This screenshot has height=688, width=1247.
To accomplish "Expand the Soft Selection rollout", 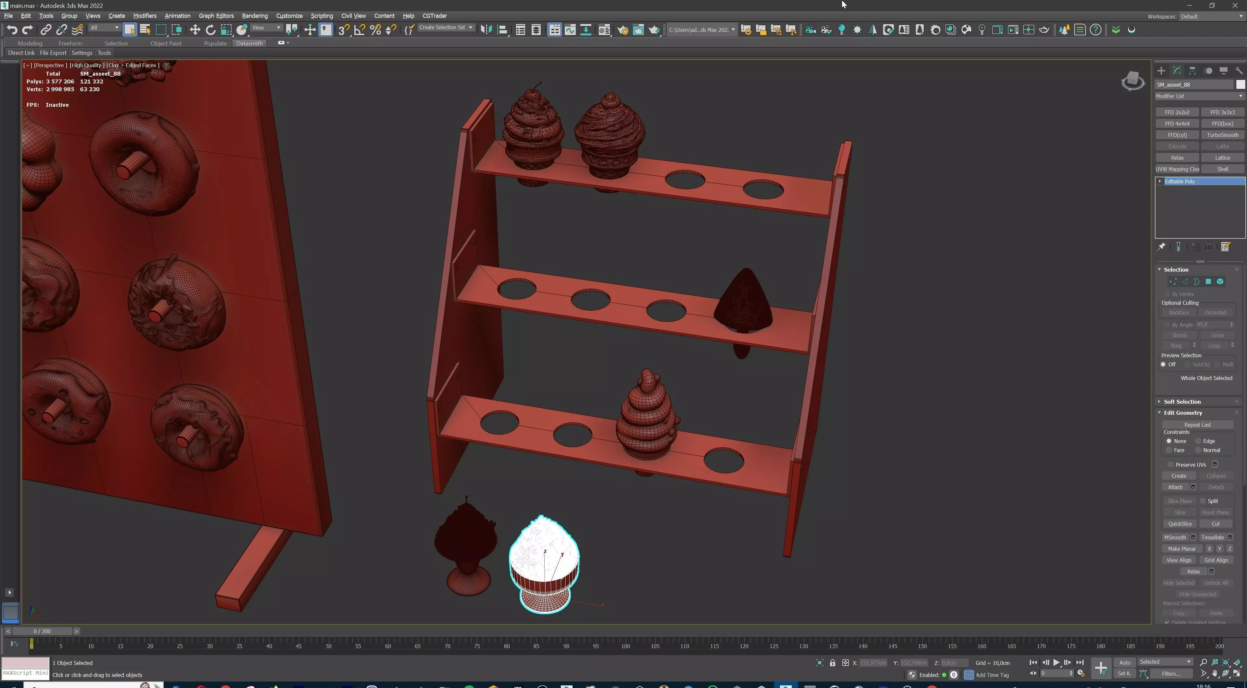I will pos(1182,401).
